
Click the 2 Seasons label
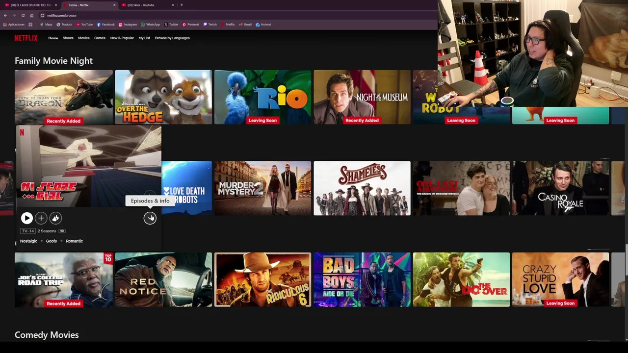click(x=47, y=231)
